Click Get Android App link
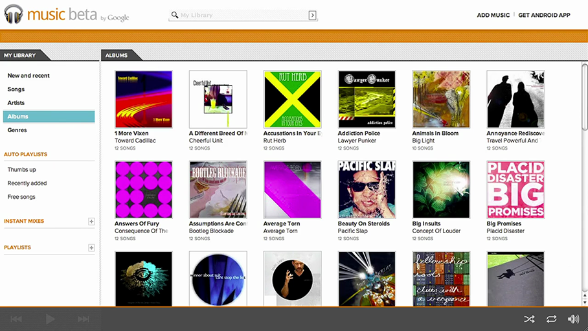The image size is (588, 331). tap(544, 15)
